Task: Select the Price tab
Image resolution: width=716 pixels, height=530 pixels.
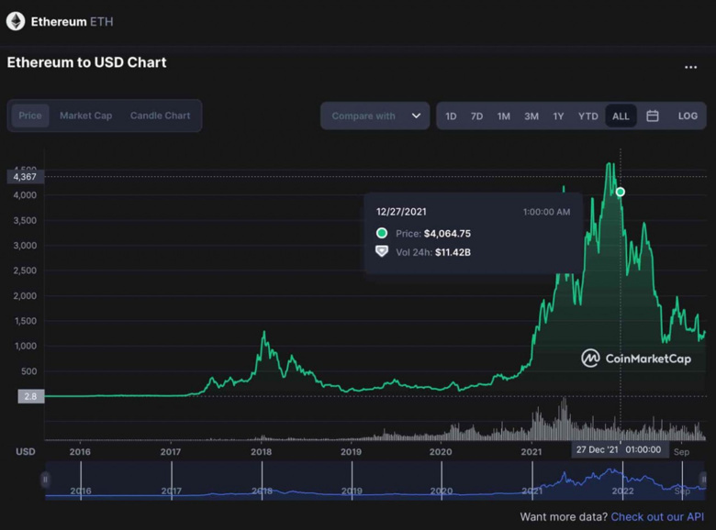Action: point(30,116)
